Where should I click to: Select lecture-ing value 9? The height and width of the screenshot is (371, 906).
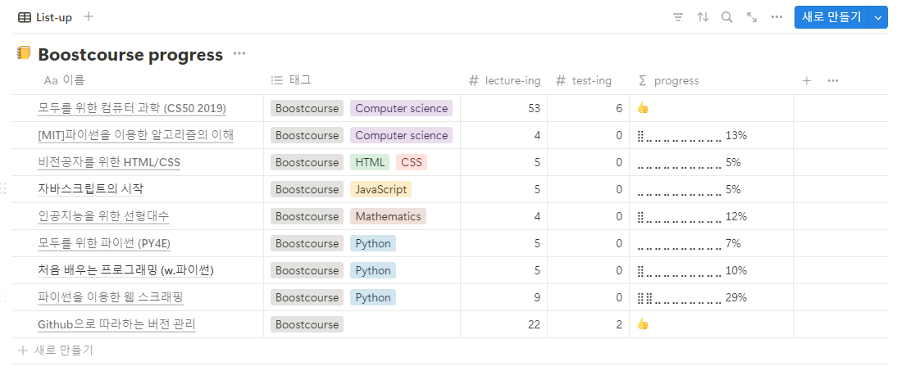click(x=537, y=298)
